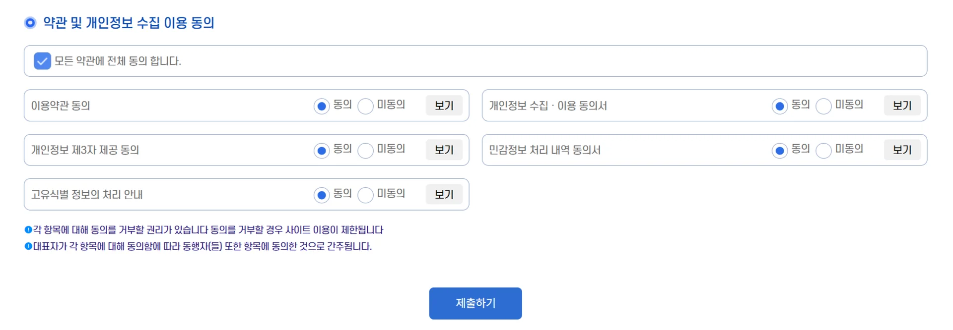
Task: Open 보기 for 민감정보 처리 내역 동의서
Action: pos(902,150)
